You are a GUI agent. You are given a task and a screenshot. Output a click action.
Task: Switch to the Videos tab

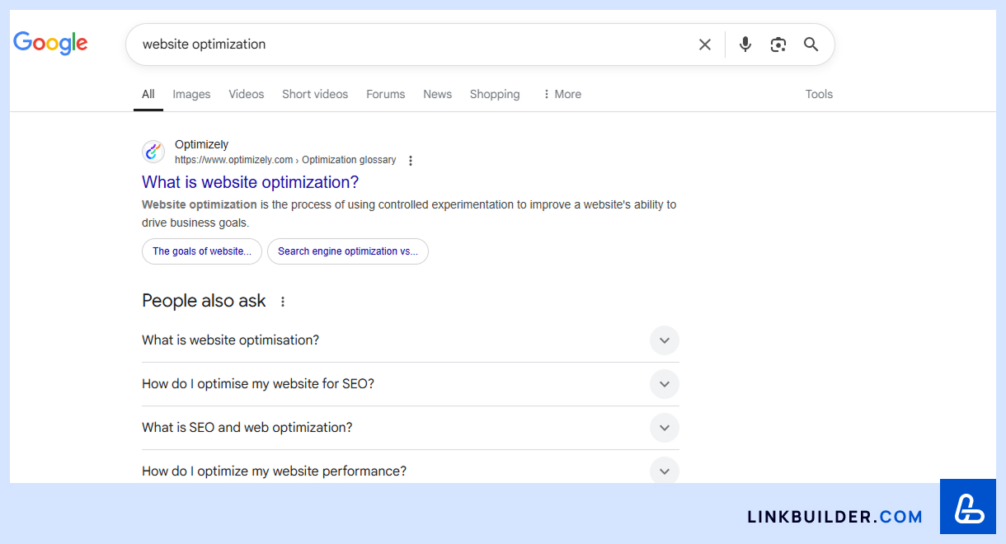(x=247, y=94)
